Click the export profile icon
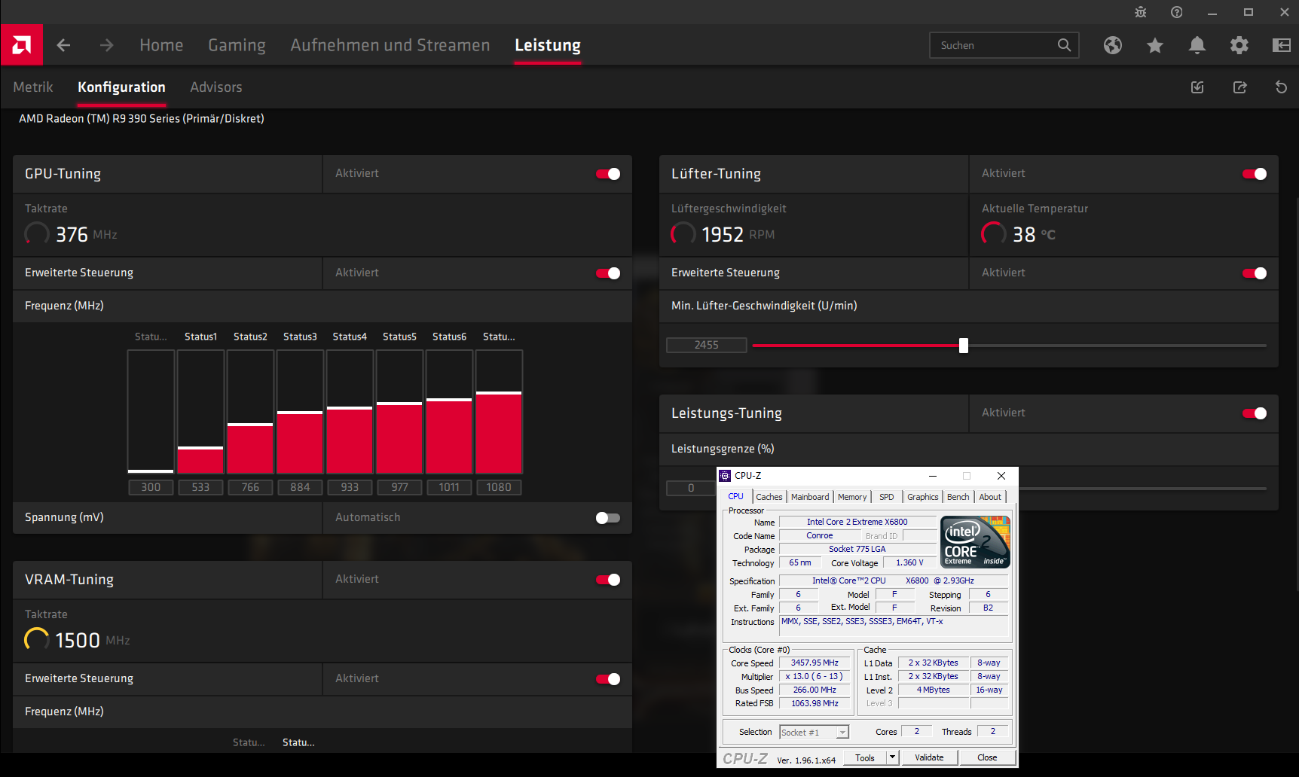Viewport: 1299px width, 777px height. [x=1239, y=87]
